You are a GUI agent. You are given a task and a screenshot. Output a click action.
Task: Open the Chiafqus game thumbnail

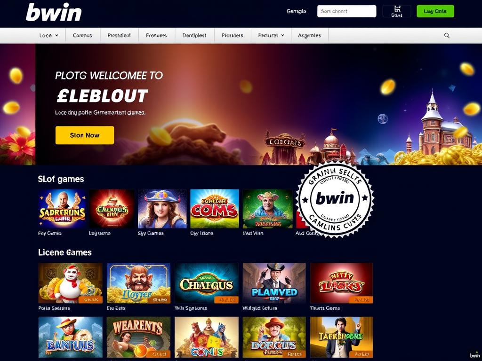206,283
